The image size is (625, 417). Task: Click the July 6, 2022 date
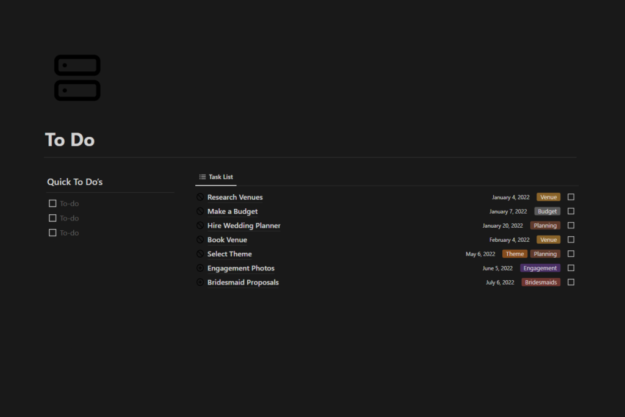click(500, 282)
